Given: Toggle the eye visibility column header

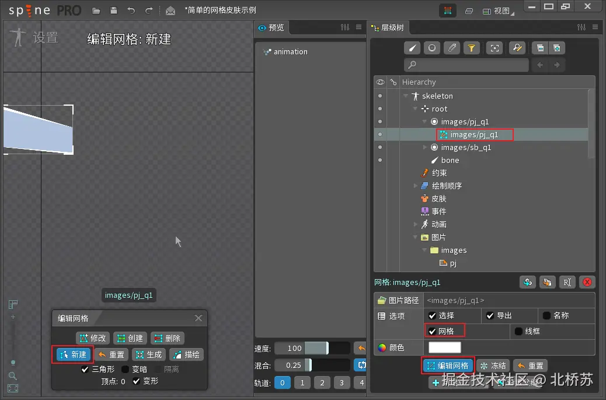Looking at the screenshot, I should pos(380,82).
